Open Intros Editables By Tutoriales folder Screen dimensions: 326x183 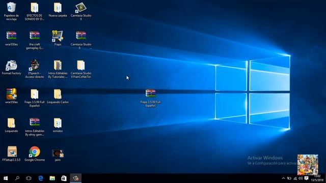click(58, 69)
